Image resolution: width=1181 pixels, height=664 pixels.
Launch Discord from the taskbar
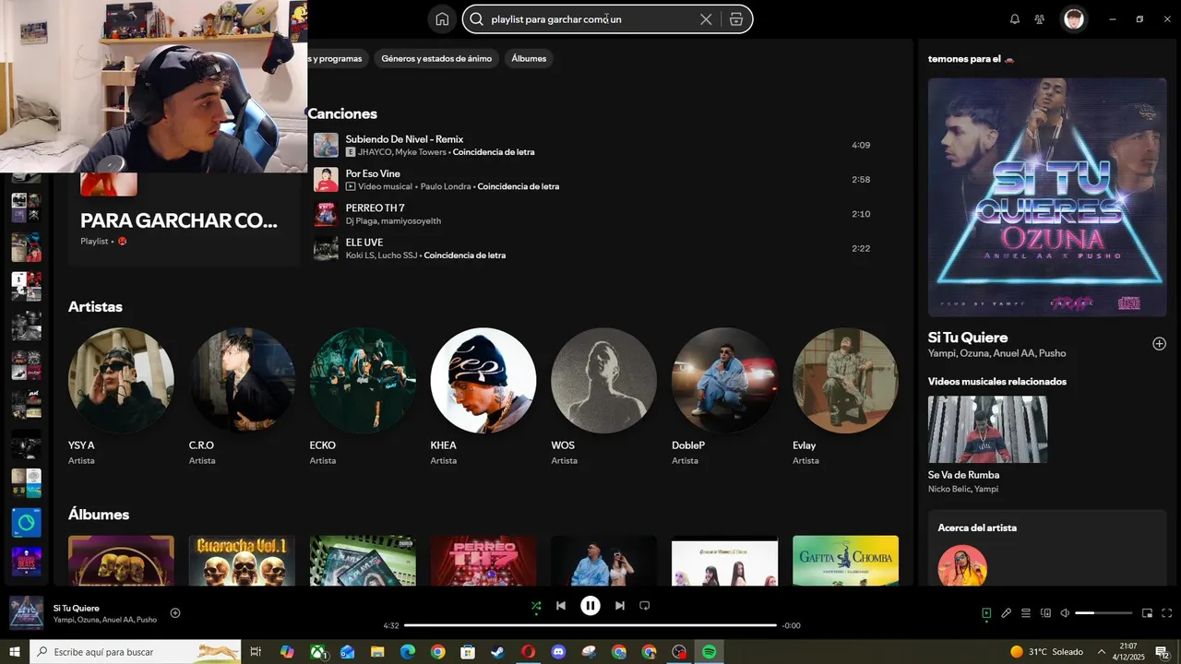(x=558, y=652)
